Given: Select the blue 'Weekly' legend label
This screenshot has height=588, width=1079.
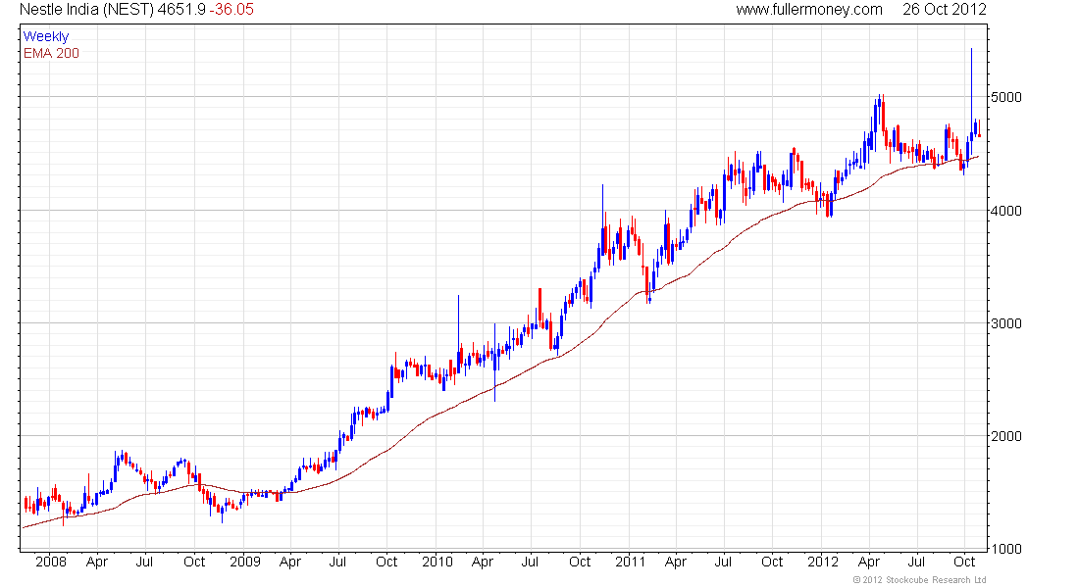Looking at the screenshot, I should (x=46, y=36).
